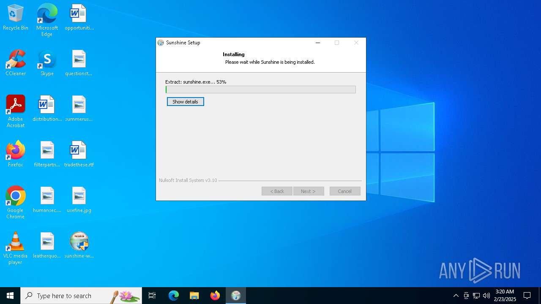Select the Adobe Acrobat desktop shortcut
The image size is (541, 304).
(x=15, y=111)
